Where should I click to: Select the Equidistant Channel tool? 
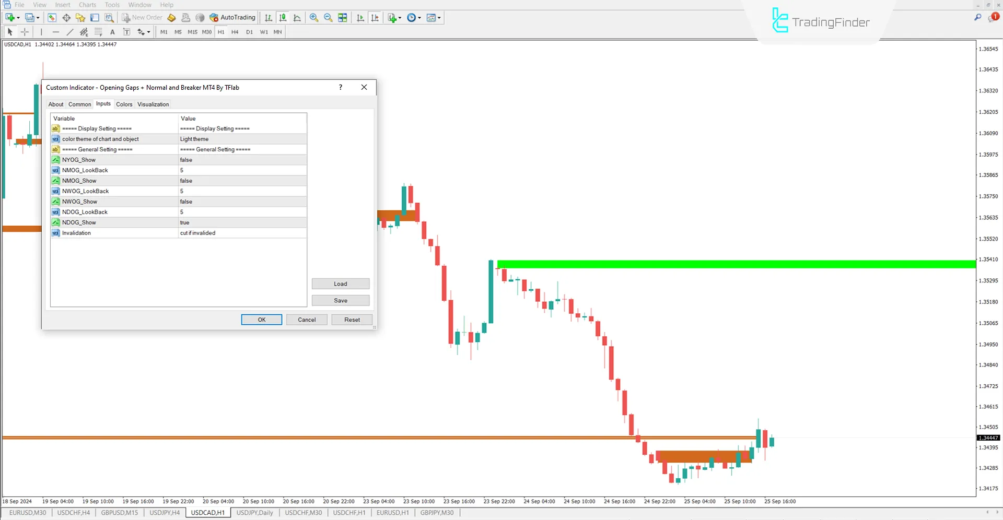(84, 32)
